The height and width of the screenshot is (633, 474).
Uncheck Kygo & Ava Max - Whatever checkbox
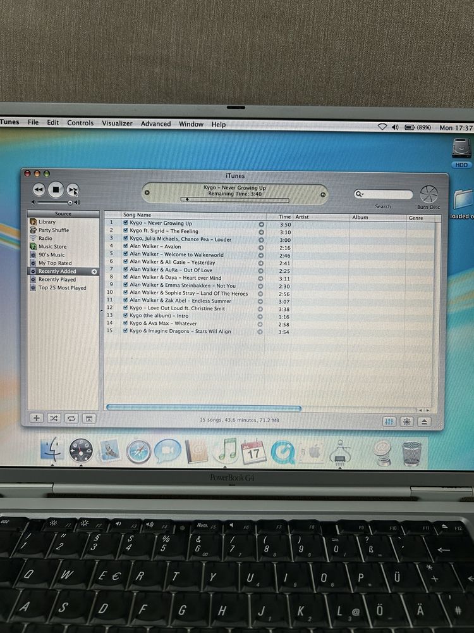click(126, 323)
